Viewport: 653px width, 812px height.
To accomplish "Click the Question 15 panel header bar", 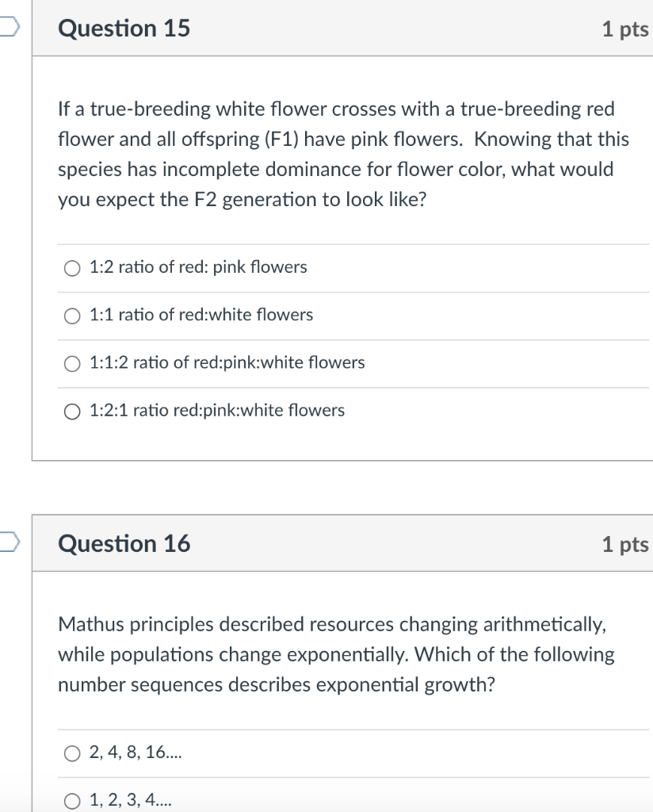I will pyautogui.click(x=341, y=28).
